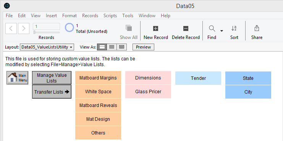Open the State list

click(x=248, y=78)
